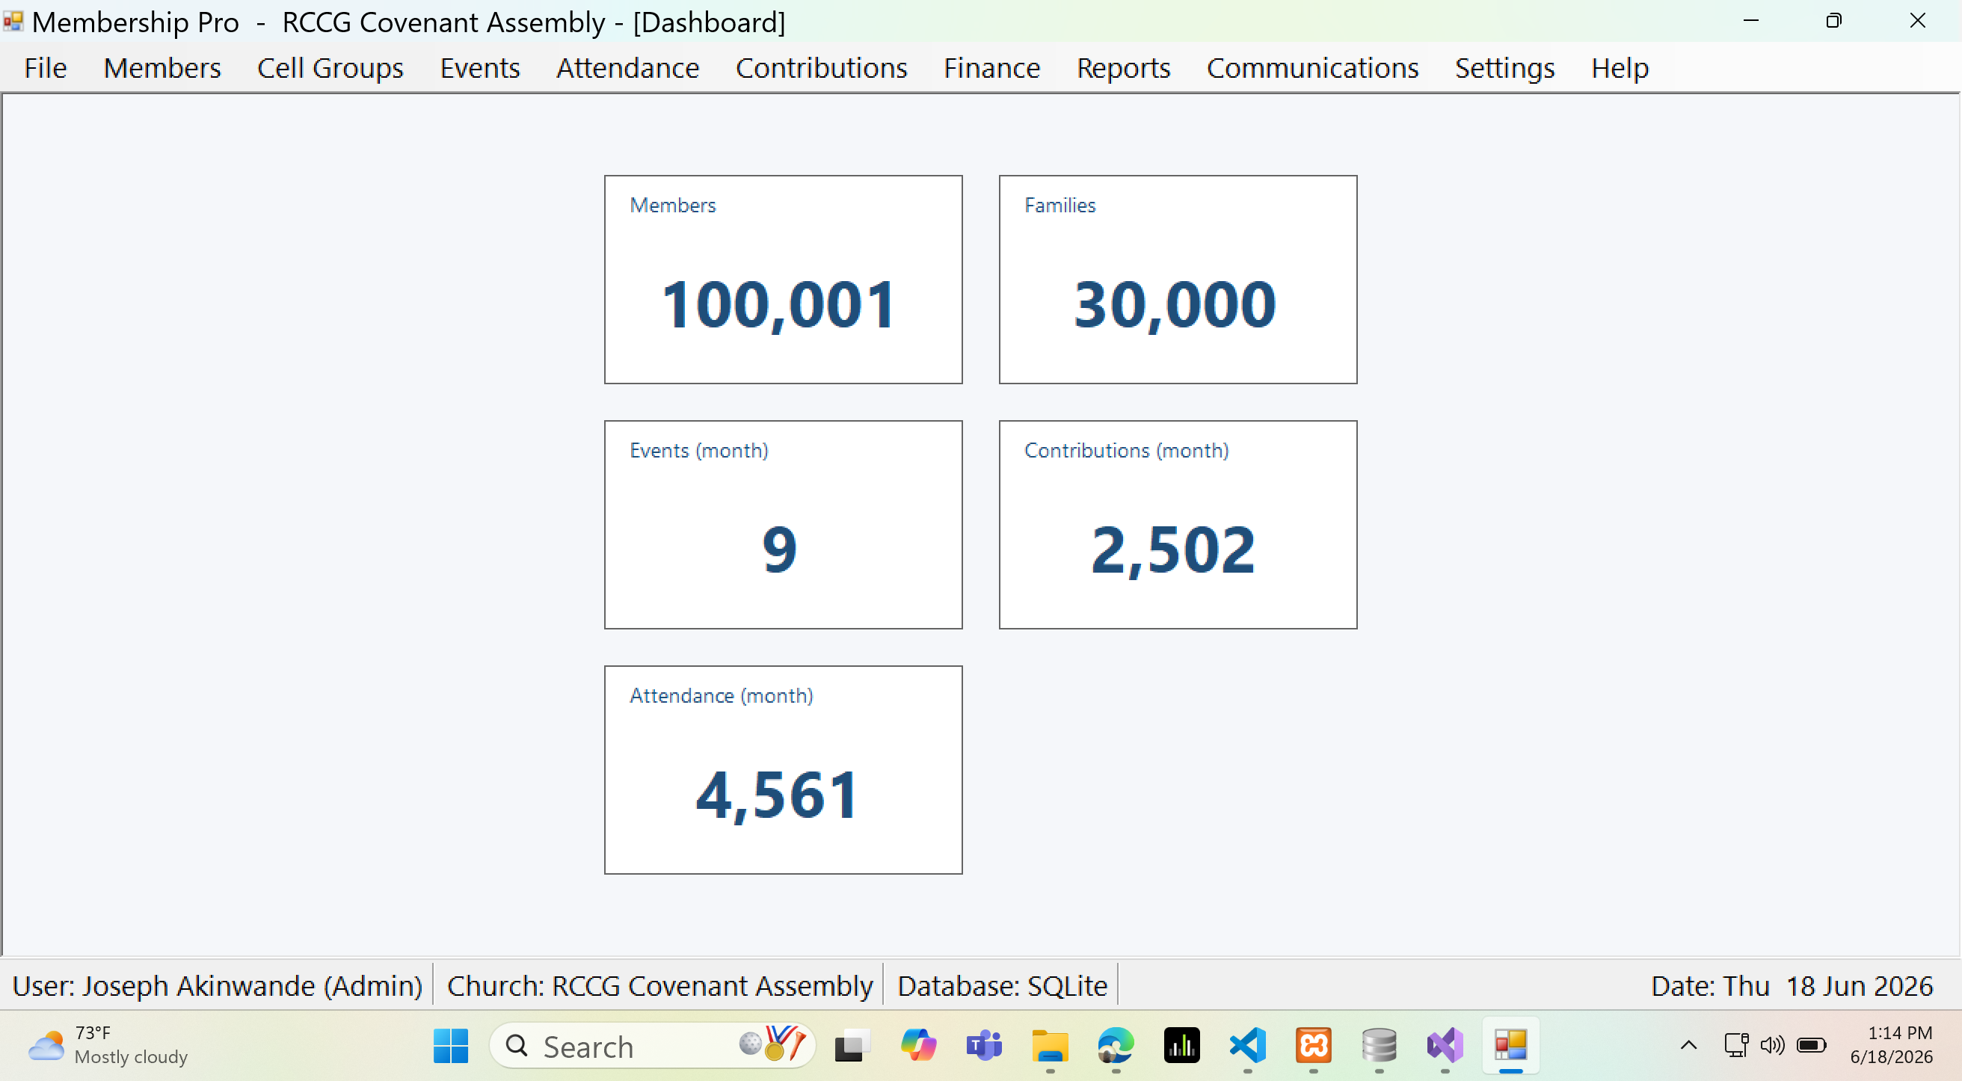1962x1081 pixels.
Task: Open the Windows Start menu
Action: (x=451, y=1046)
